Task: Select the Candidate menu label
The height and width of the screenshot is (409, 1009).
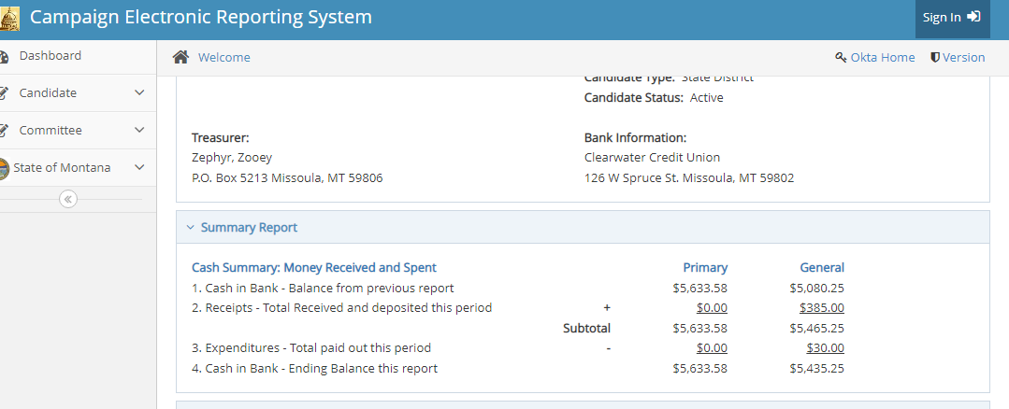Action: pyautogui.click(x=48, y=93)
